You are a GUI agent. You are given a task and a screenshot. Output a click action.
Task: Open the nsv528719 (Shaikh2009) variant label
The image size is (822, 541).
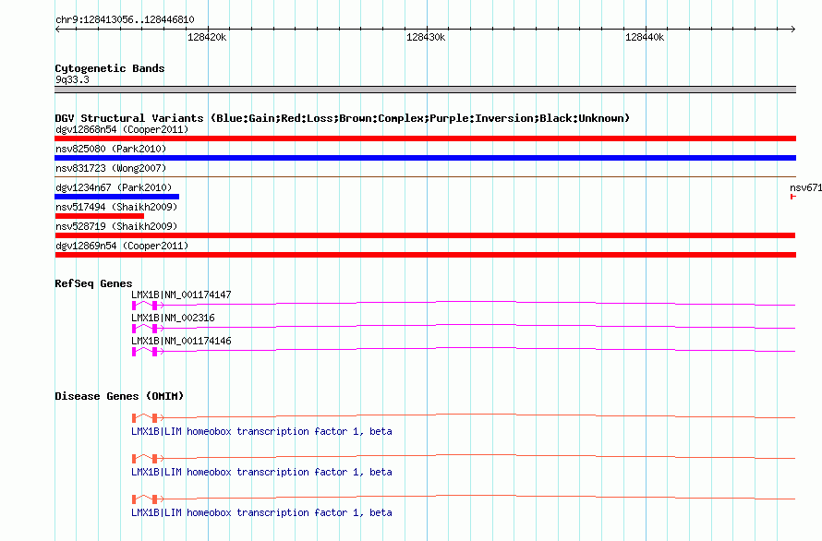[116, 226]
